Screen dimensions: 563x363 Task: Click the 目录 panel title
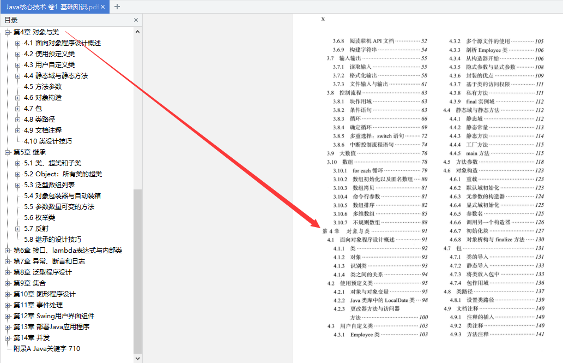click(x=11, y=20)
